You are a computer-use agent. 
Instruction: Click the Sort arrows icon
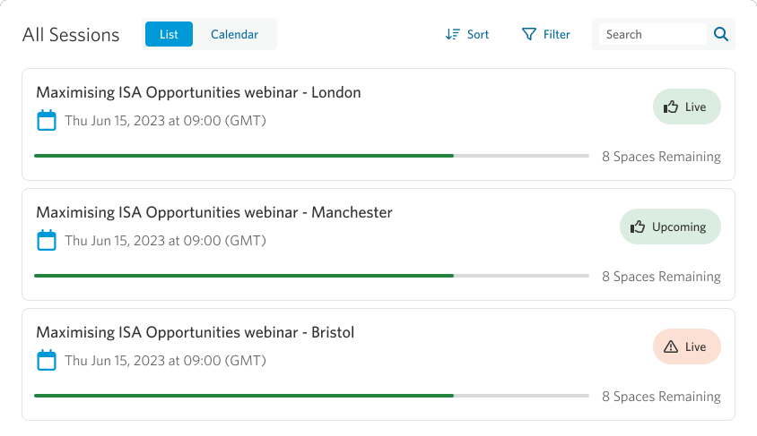click(x=452, y=34)
